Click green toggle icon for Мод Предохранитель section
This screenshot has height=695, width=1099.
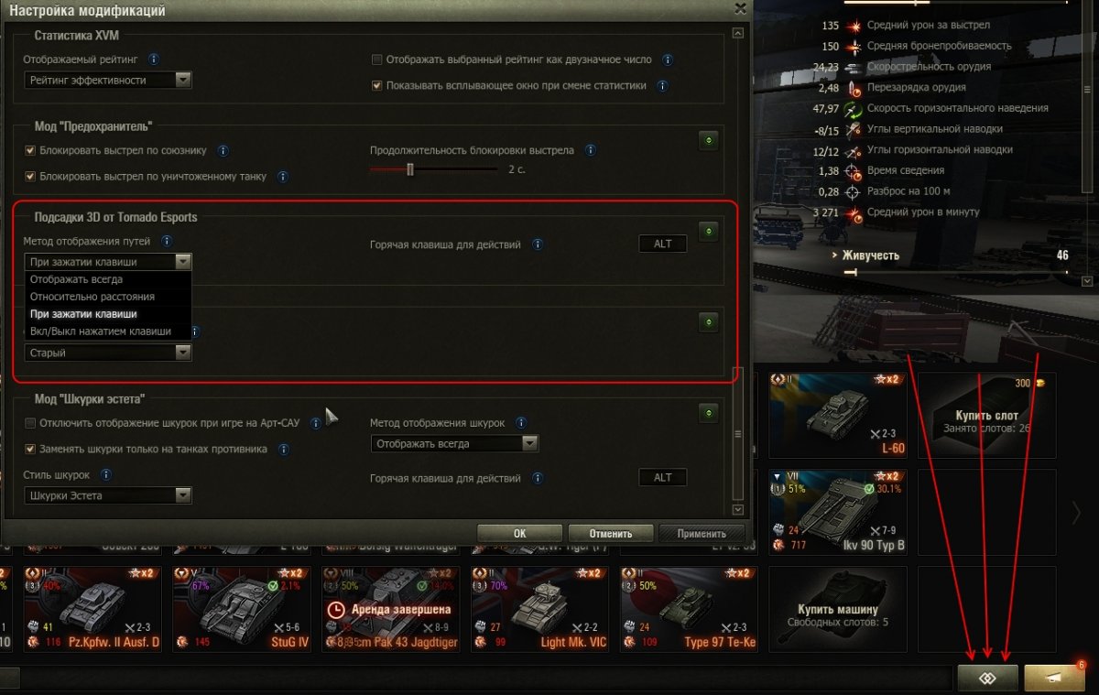point(708,140)
